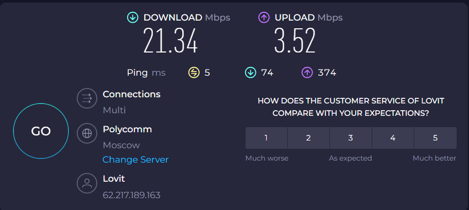
Task: Click the purple upload arrow icon beside UPLOAD
Action: (x=264, y=17)
